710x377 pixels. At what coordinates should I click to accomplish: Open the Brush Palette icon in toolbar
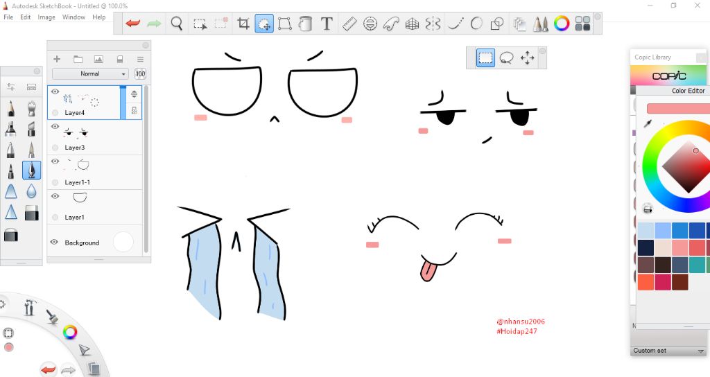coord(541,24)
